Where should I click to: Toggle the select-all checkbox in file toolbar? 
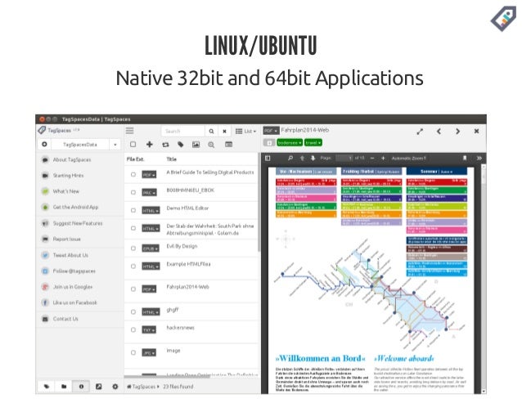point(133,145)
